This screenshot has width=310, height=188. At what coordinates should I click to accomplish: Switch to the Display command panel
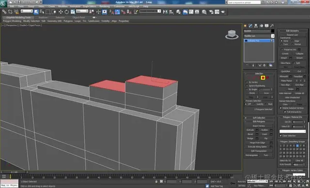pyautogui.click(x=267, y=26)
